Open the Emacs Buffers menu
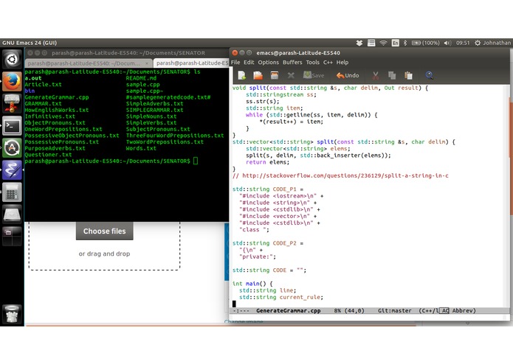513x364 pixels. (x=292, y=63)
